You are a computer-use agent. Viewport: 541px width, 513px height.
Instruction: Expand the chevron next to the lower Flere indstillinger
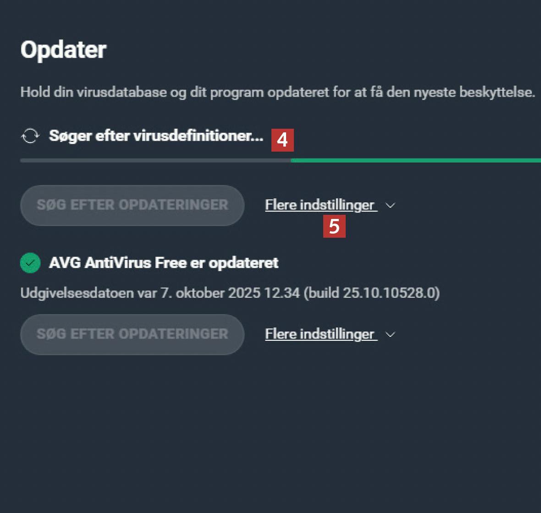click(391, 335)
